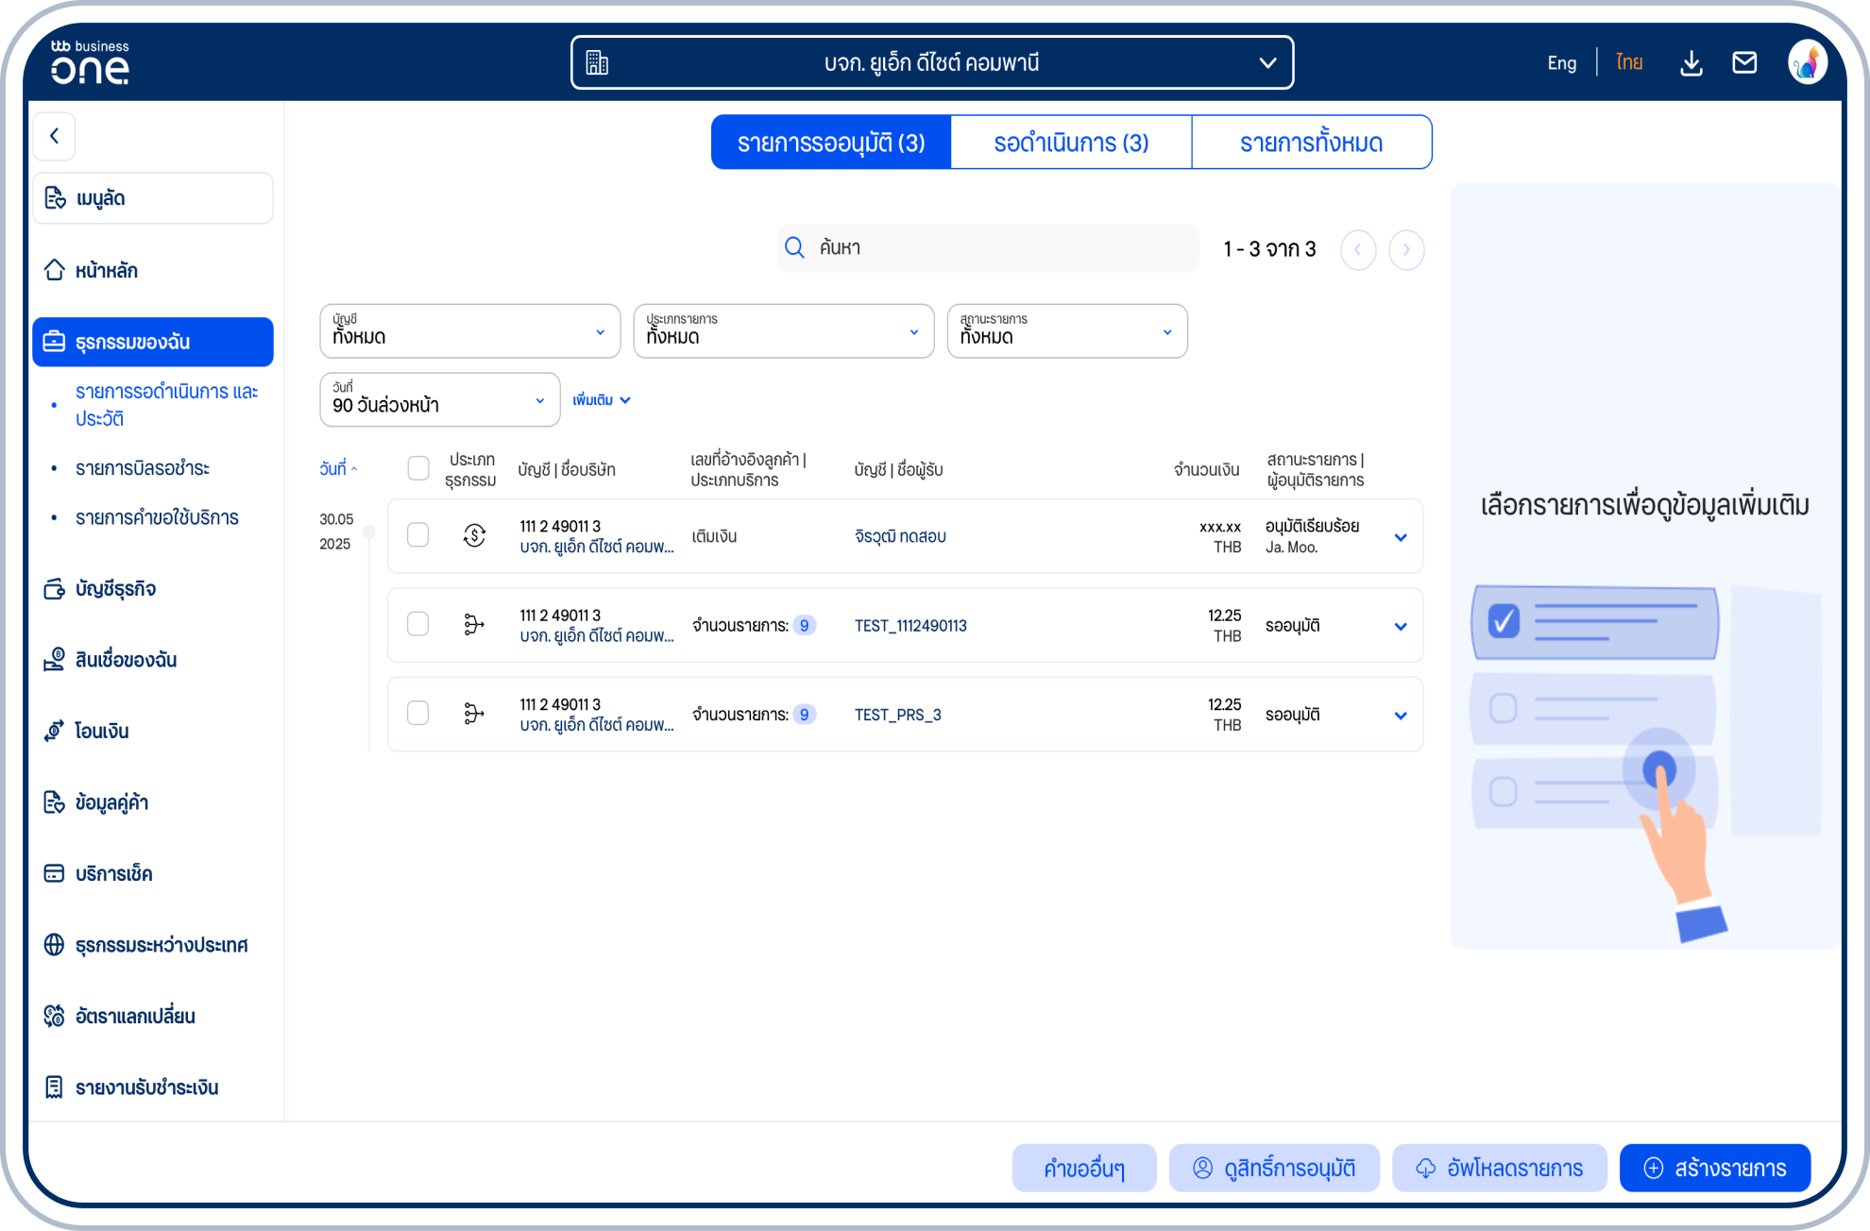Switch to รอดำเนินการ (3) tab
Viewport: 1870px width, 1231px height.
(x=1070, y=143)
